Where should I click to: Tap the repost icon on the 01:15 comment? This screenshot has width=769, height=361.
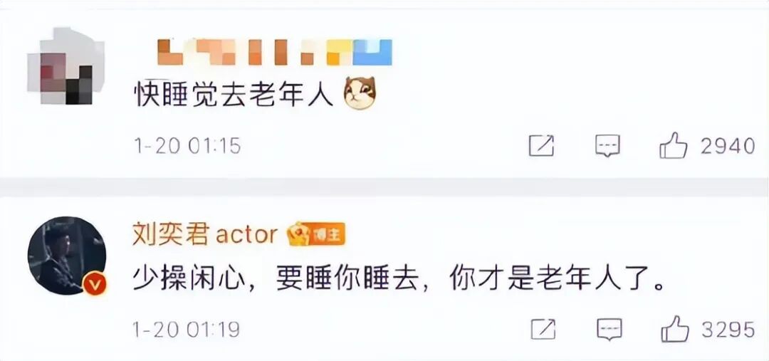pyautogui.click(x=541, y=146)
